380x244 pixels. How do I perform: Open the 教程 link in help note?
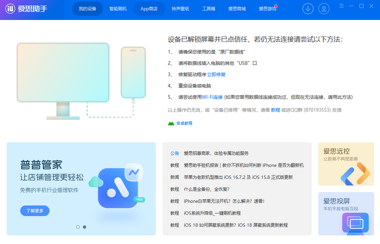tap(275, 110)
